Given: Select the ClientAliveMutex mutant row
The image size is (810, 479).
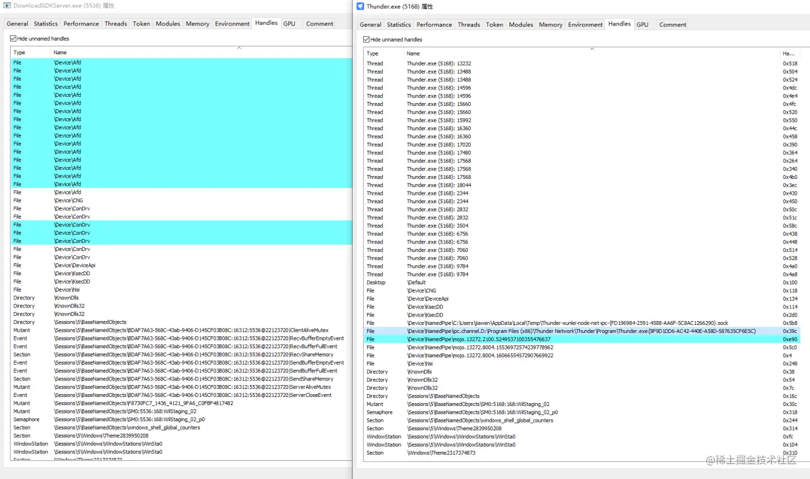Looking at the screenshot, I should pyautogui.click(x=182, y=330).
